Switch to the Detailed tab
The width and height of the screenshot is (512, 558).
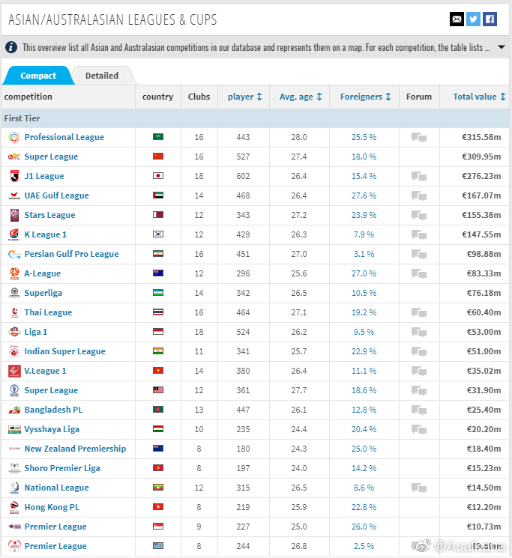coord(102,76)
